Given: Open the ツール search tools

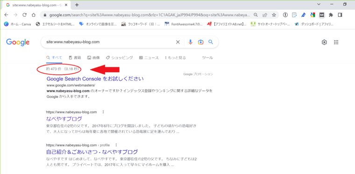Looking at the screenshot, I should pos(207,58).
